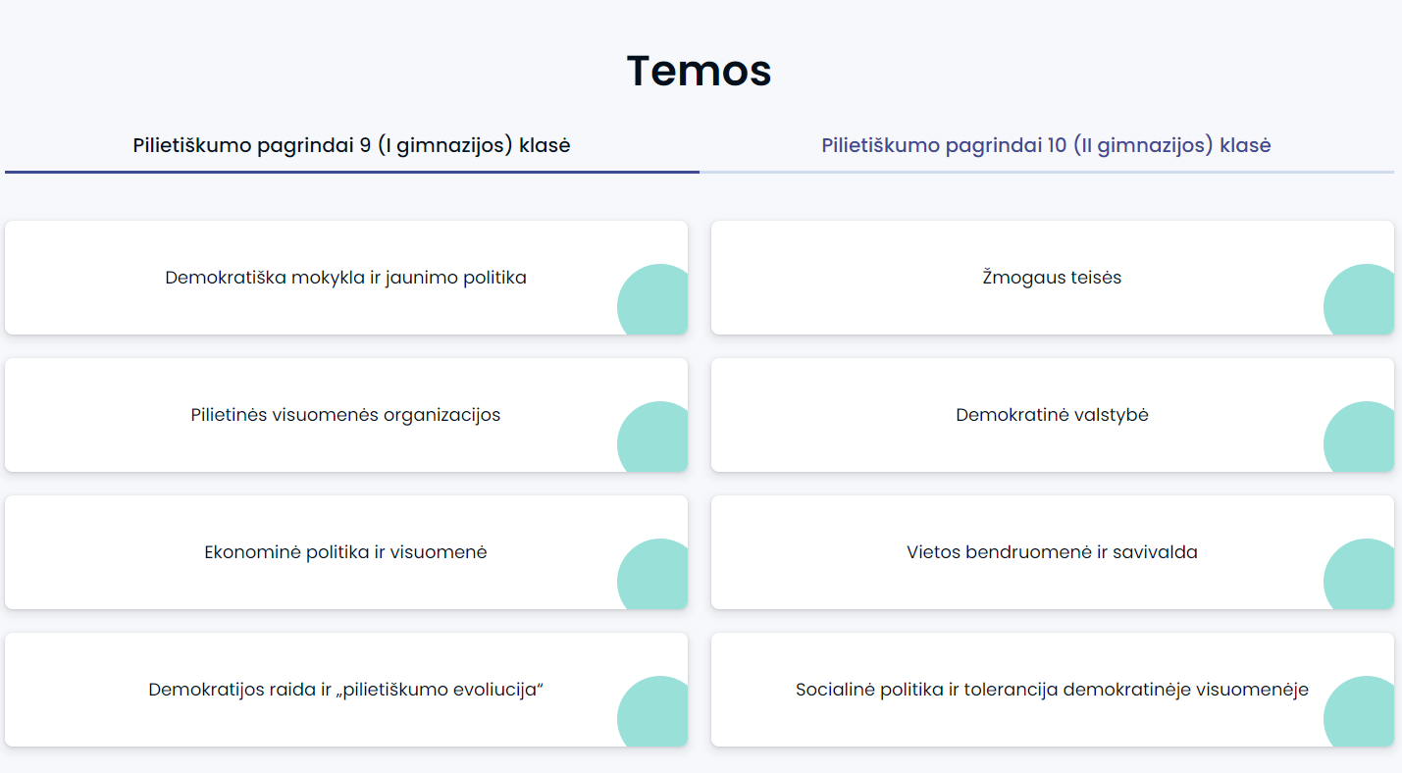Click the Temos page heading
This screenshot has width=1402, height=773.
tap(700, 71)
